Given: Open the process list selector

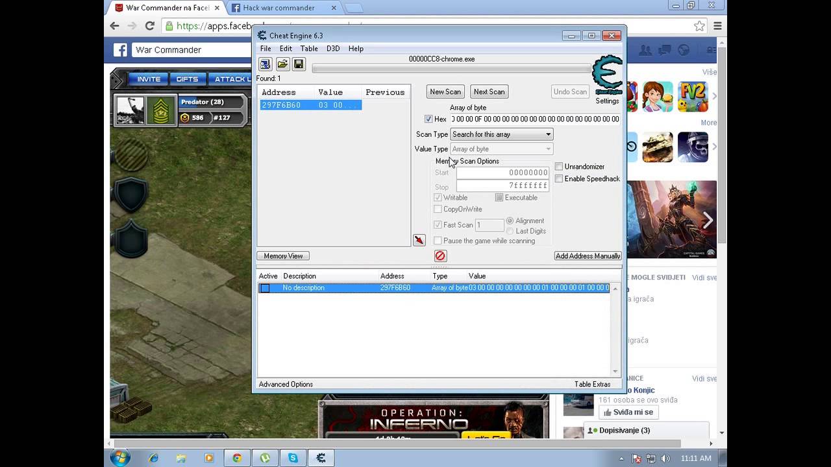Looking at the screenshot, I should tap(265, 64).
